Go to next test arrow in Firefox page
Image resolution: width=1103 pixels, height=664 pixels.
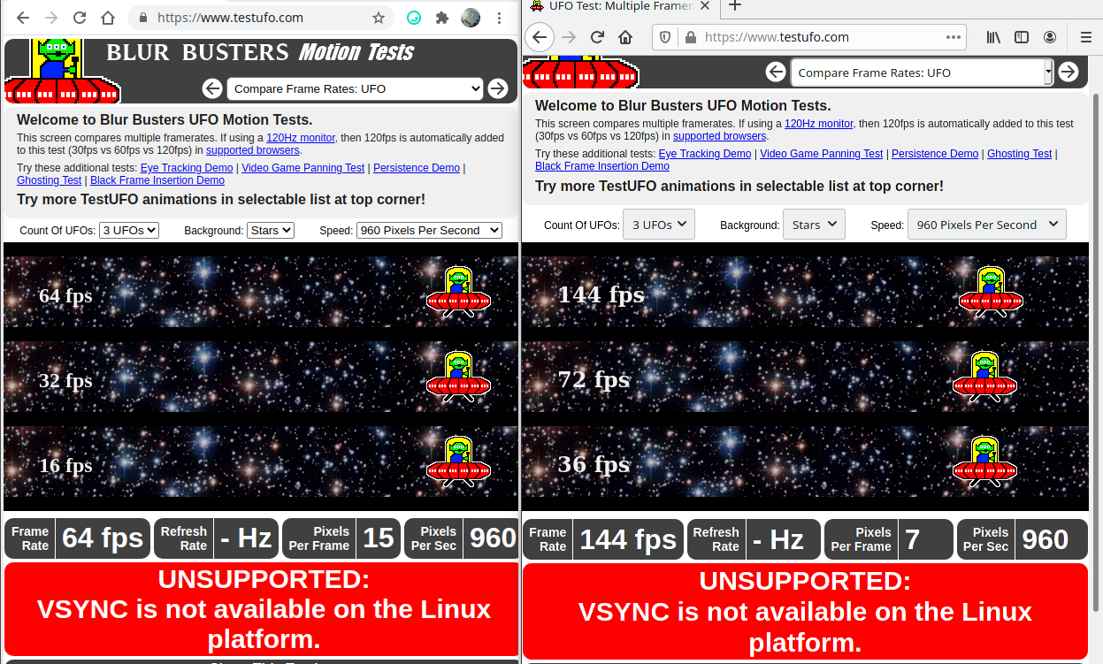click(1069, 72)
